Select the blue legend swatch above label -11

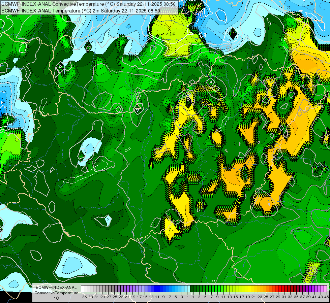pos(155,289)
